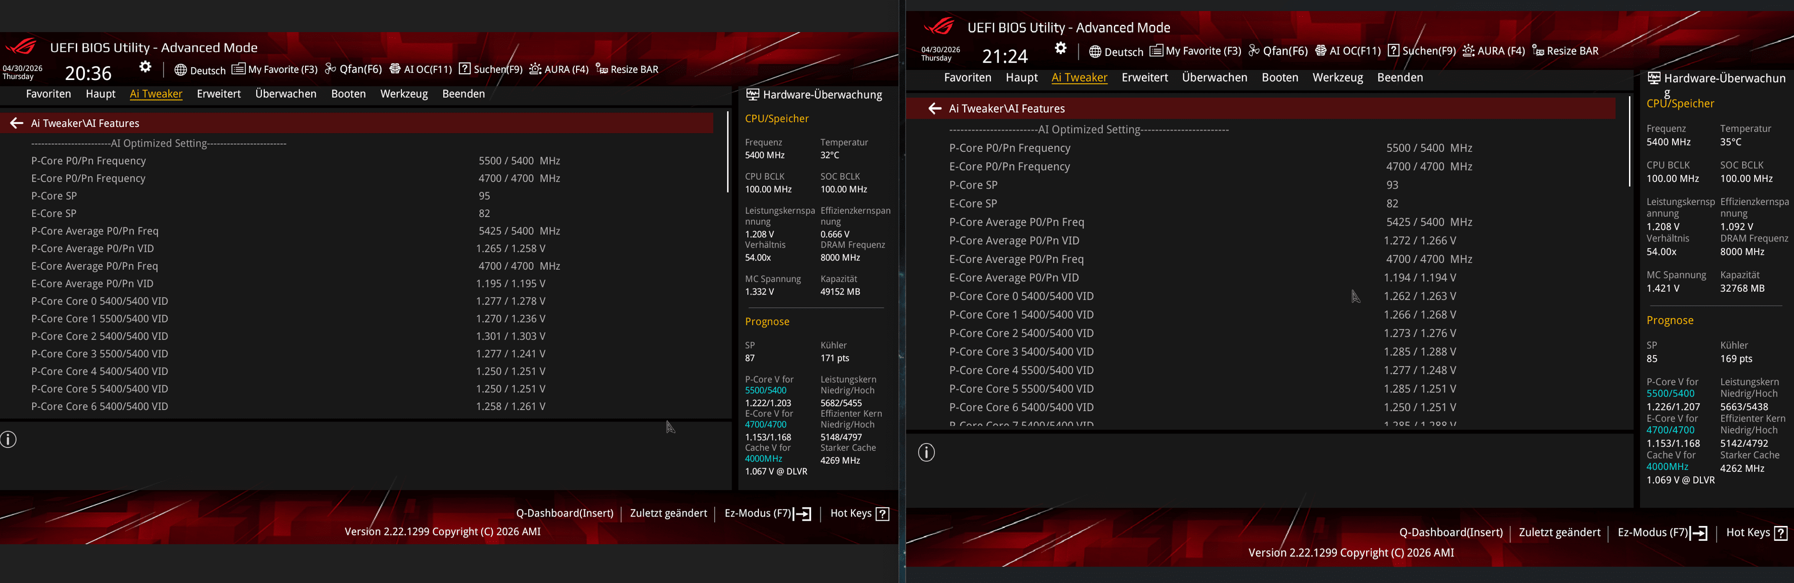Go back using the arrow in 21:24 BIOS

(x=934, y=109)
